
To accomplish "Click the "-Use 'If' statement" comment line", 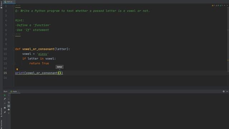I will (x=32, y=30).
